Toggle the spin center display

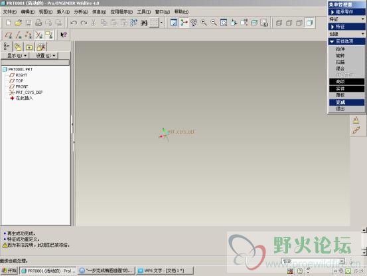pos(184,23)
